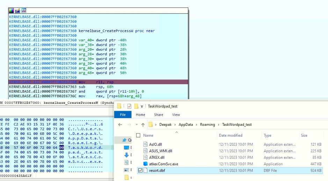The width and height of the screenshot is (328, 181).
Task: Click the ASUS_WMI.dll file icon
Action: pos(145,151)
